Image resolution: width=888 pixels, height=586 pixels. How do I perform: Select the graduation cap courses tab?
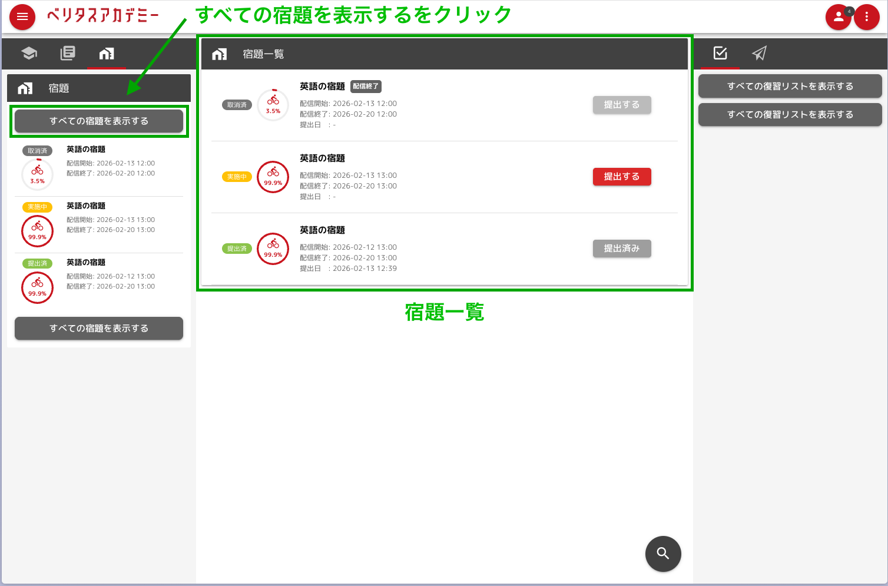pos(28,54)
